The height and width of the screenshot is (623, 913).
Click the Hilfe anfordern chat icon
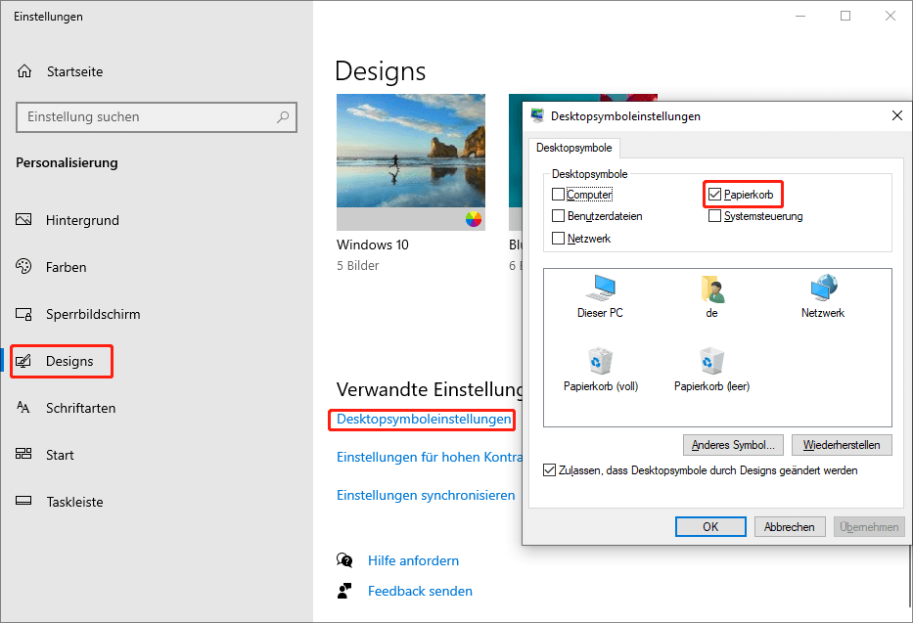344,560
